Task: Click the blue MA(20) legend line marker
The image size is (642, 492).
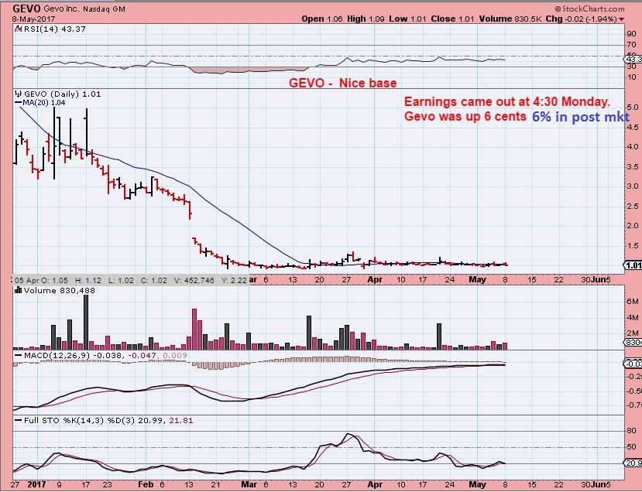Action: (18, 103)
